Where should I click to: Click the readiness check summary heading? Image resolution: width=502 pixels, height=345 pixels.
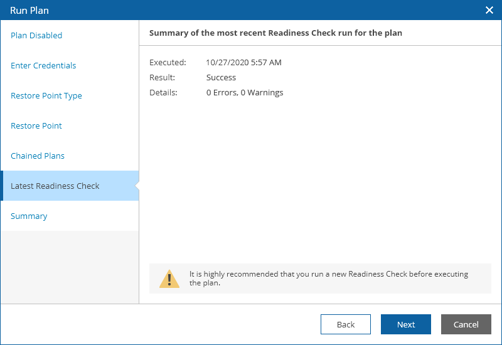[275, 33]
